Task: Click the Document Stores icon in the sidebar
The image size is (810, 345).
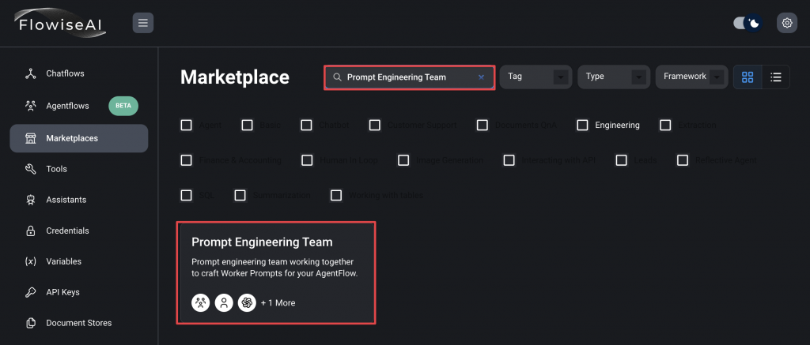Action: click(31, 323)
